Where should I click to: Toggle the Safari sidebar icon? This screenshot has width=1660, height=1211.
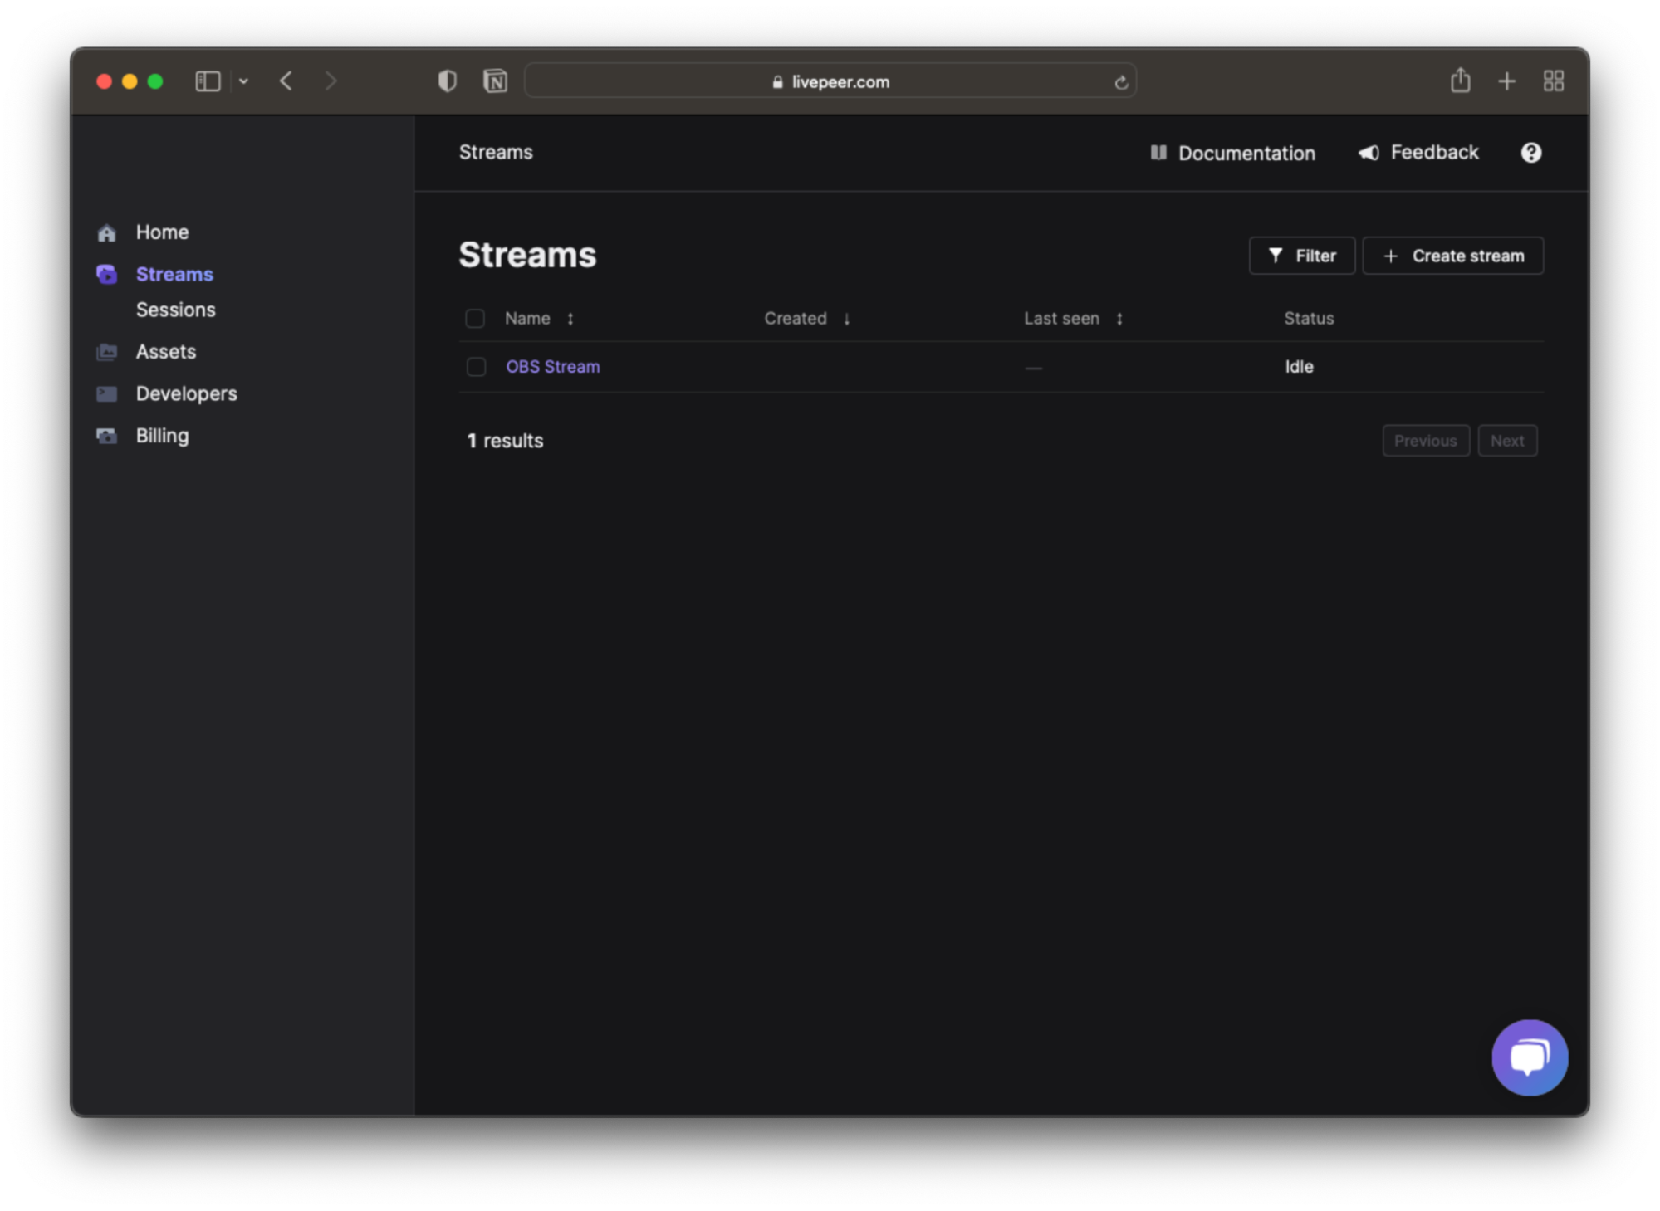click(208, 81)
